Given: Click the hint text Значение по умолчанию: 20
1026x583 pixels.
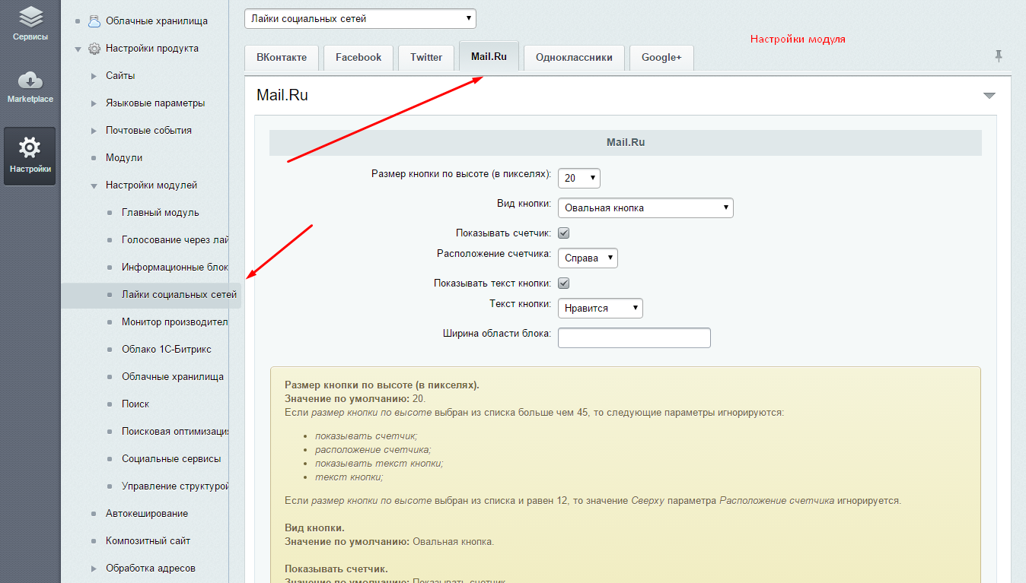Looking at the screenshot, I should tap(356, 398).
